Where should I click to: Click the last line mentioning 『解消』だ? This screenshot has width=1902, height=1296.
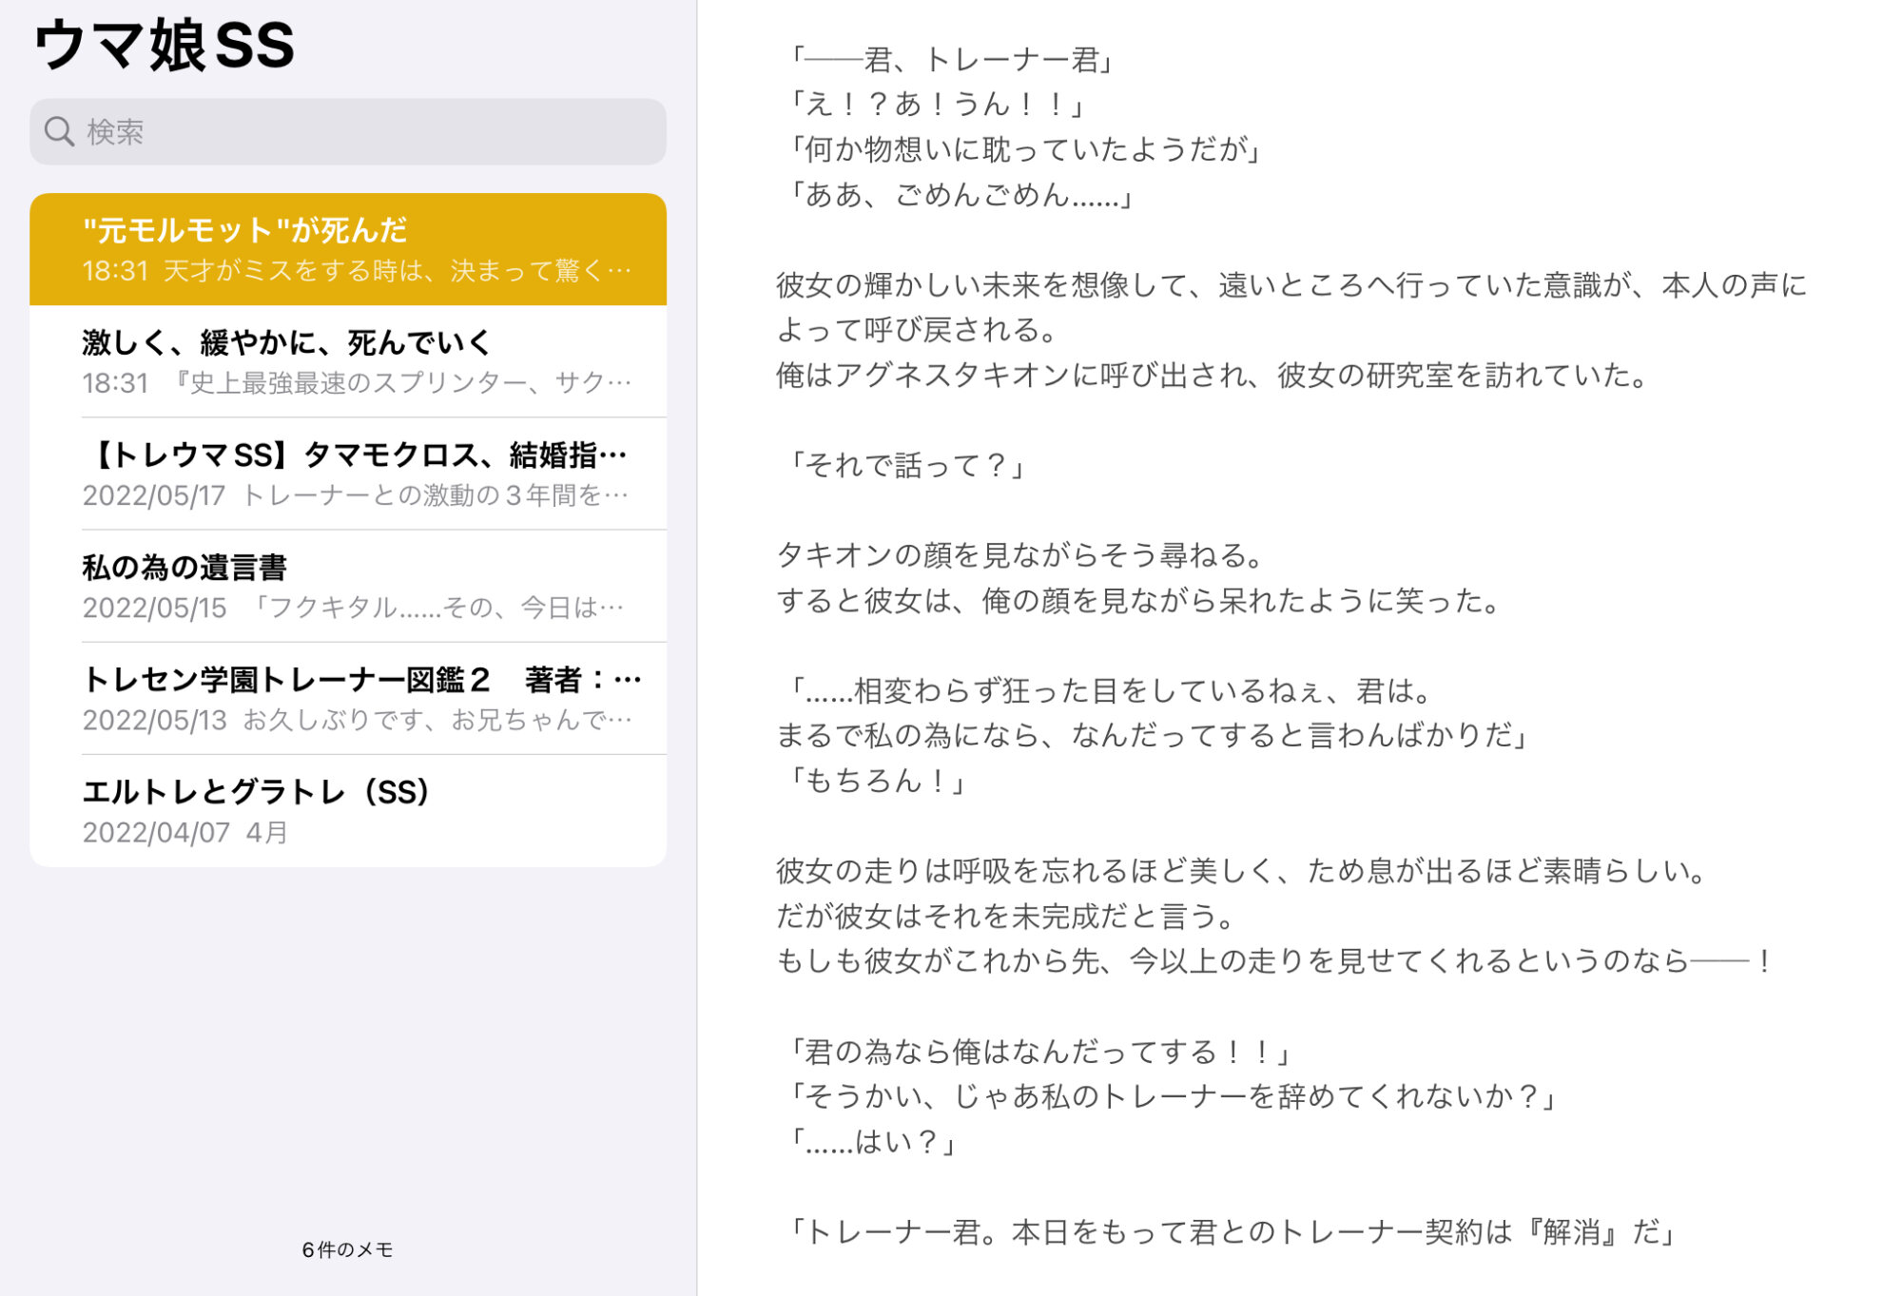click(x=1232, y=1231)
